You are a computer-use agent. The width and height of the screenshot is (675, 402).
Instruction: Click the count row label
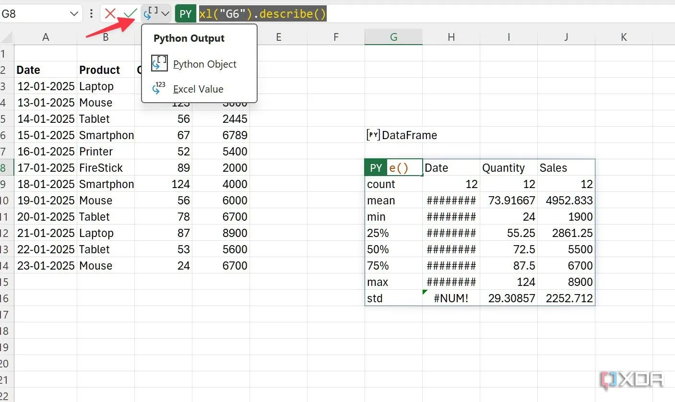click(x=393, y=184)
